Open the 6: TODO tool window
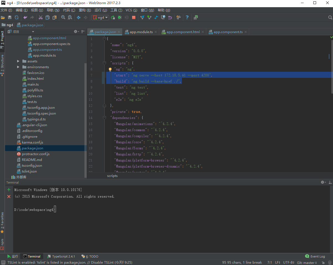This screenshot has height=265, width=333. click(x=90, y=256)
